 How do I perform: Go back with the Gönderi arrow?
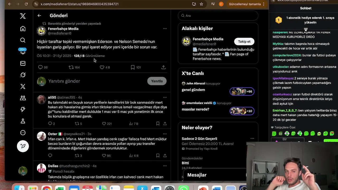tap(39, 16)
